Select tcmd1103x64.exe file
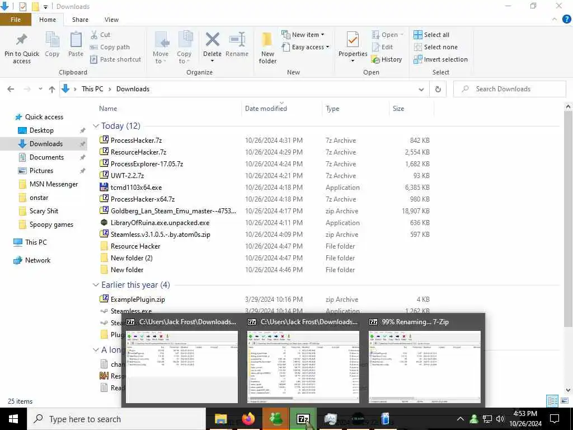This screenshot has width=573, height=430. (x=136, y=187)
